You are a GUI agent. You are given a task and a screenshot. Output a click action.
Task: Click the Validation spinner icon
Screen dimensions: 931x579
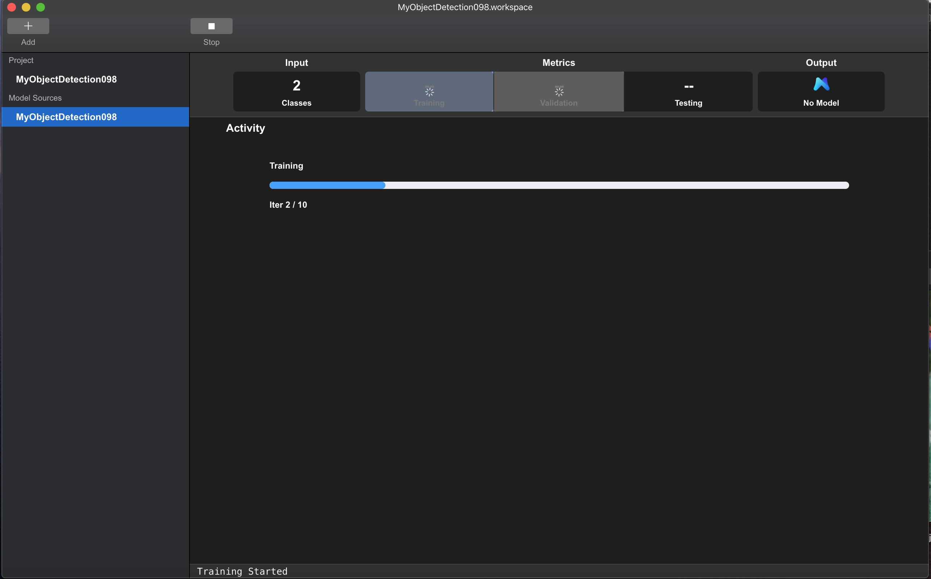coord(559,91)
